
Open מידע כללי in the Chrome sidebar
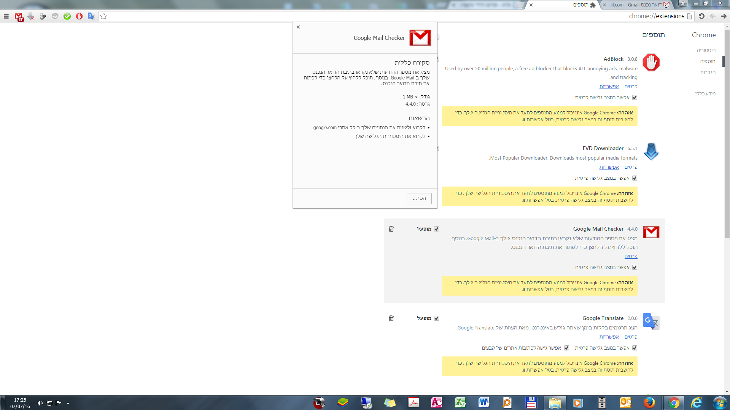pyautogui.click(x=705, y=93)
